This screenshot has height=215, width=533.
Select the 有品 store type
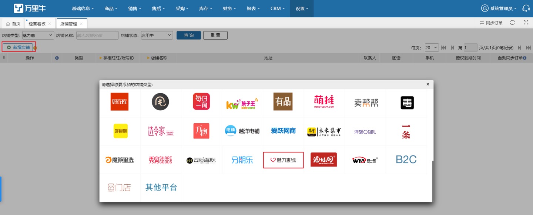tap(283, 102)
